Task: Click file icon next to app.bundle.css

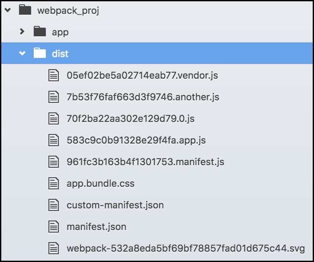Action: [54, 183]
